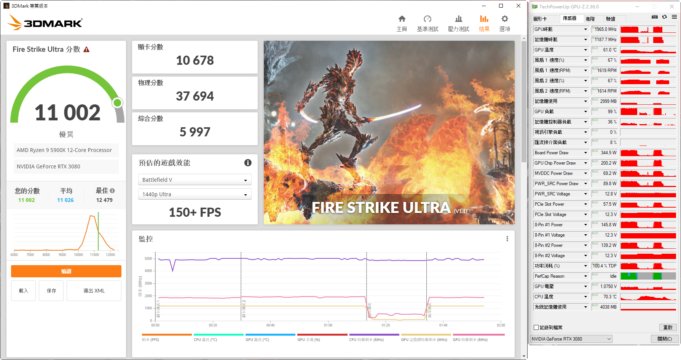Click the combined score 5 997 value
The height and width of the screenshot is (360, 681).
pos(195,132)
